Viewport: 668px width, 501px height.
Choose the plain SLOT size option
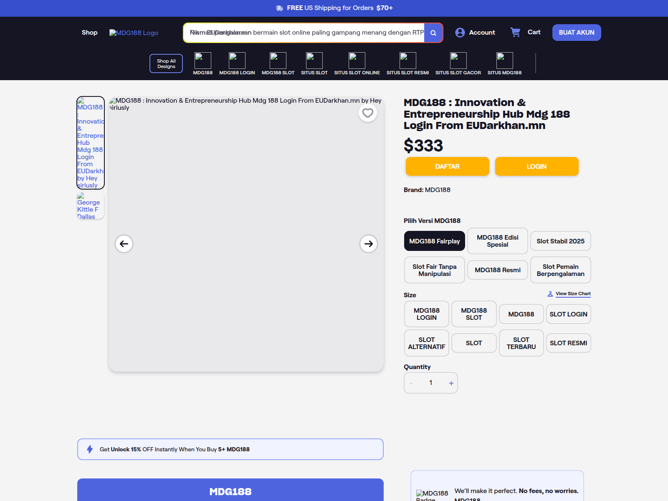point(474,343)
